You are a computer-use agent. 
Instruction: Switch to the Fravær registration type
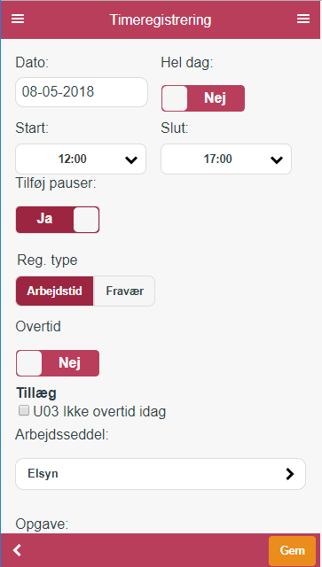coord(124,291)
